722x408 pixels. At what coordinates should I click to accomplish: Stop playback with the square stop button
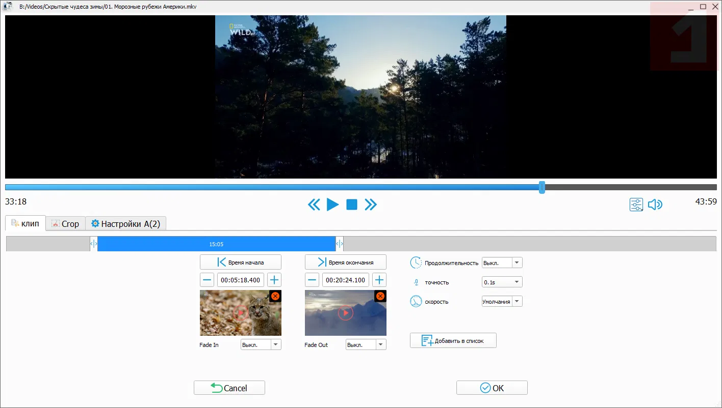[352, 205]
